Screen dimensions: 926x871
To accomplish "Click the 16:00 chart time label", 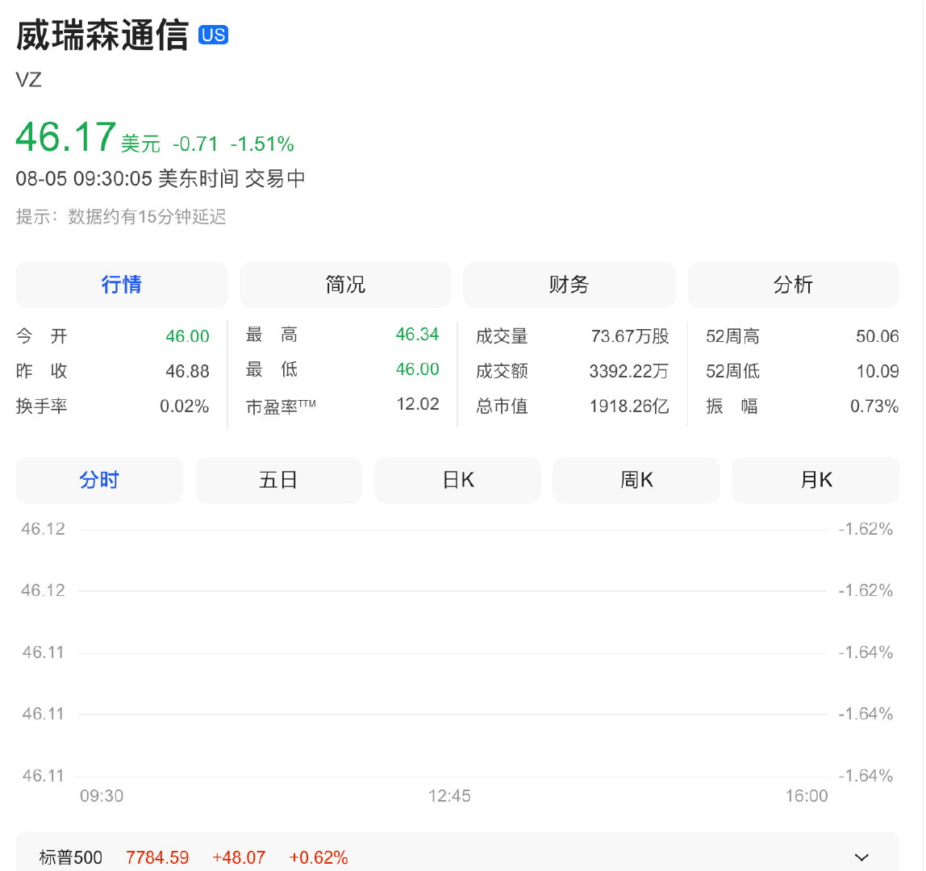I will pyautogui.click(x=807, y=796).
